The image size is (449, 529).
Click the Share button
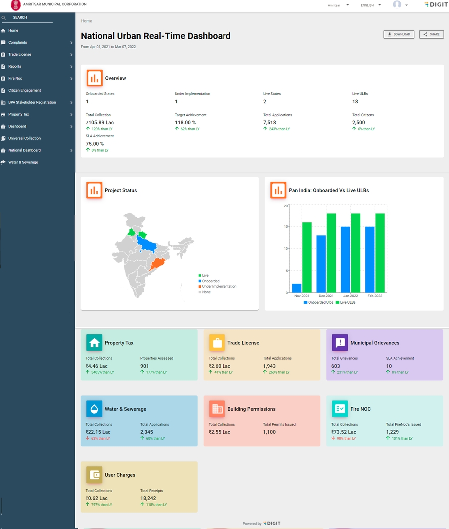coord(431,34)
